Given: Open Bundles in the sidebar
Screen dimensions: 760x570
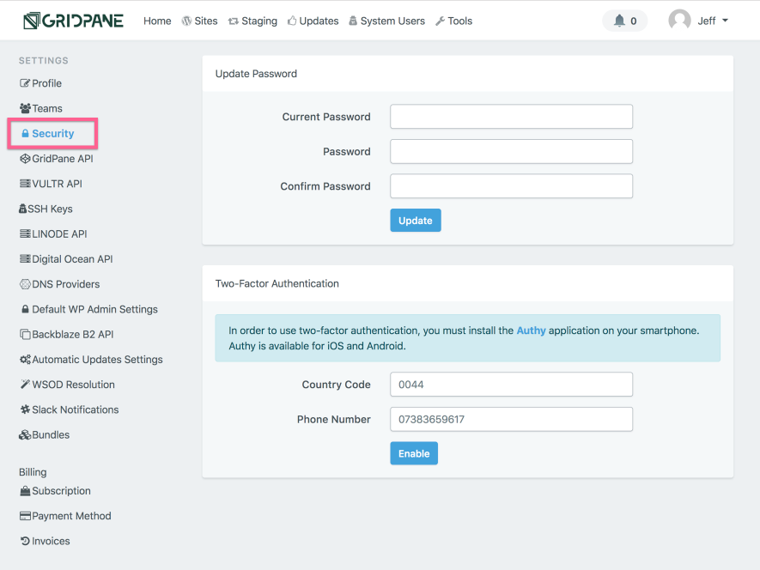Looking at the screenshot, I should coord(44,434).
